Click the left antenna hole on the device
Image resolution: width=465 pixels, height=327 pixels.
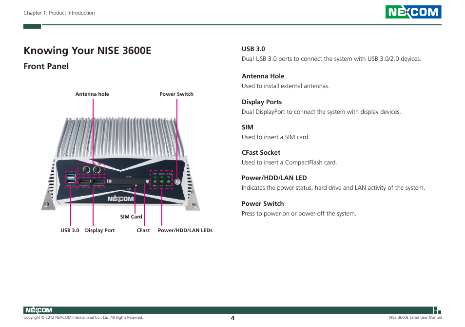[x=86, y=170]
